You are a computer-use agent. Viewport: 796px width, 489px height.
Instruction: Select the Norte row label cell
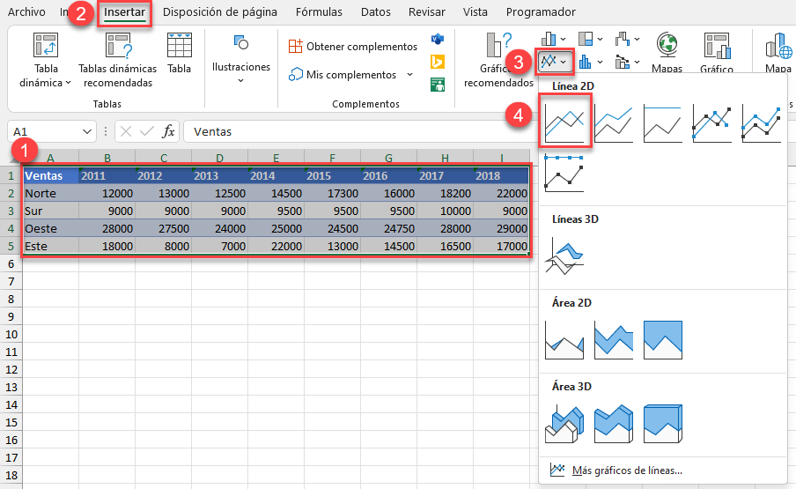(51, 194)
